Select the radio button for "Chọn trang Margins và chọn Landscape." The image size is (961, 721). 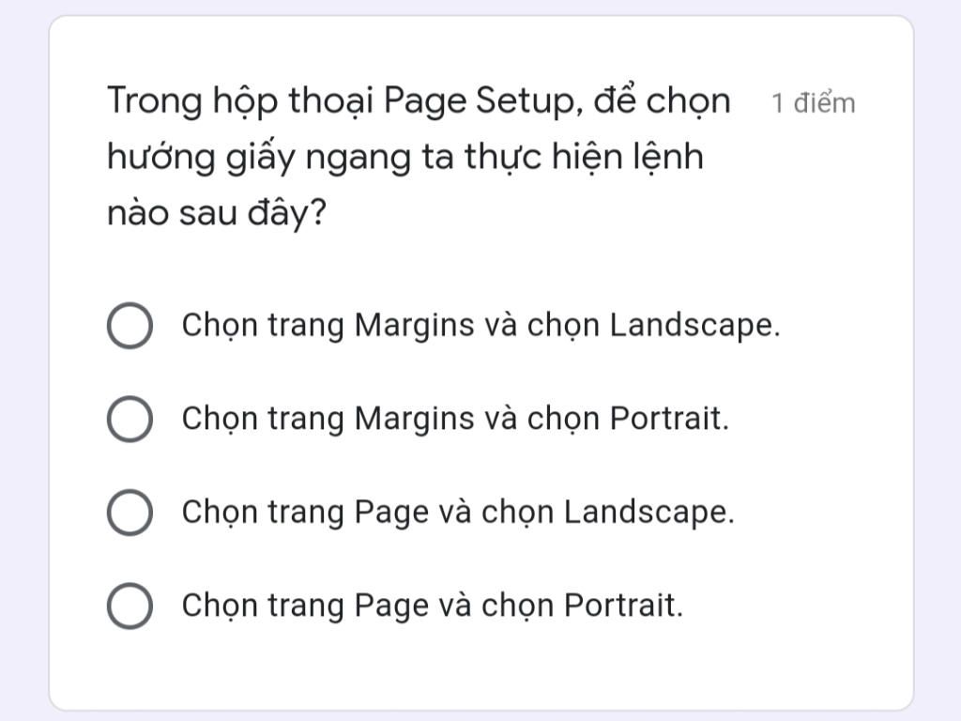[130, 326]
